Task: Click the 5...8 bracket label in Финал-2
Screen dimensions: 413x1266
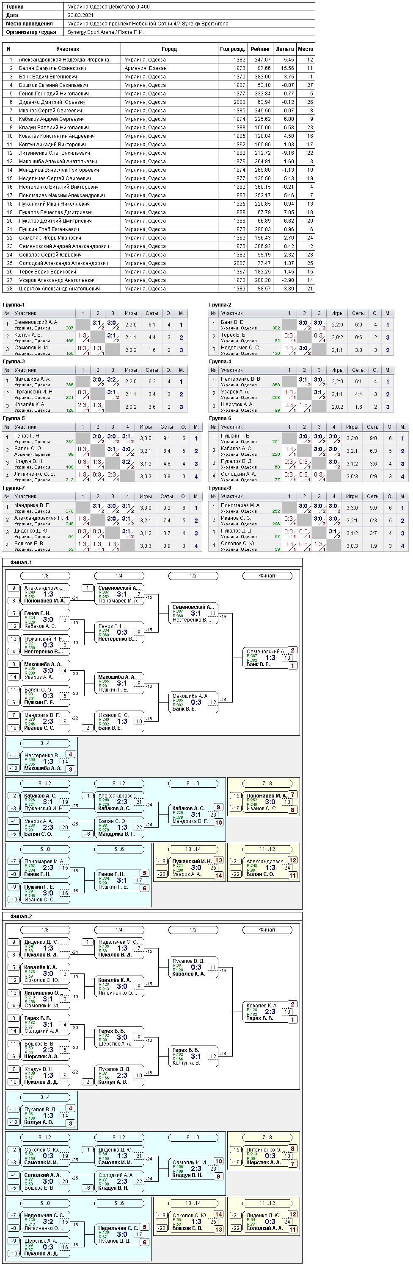Action: [x=45, y=1203]
